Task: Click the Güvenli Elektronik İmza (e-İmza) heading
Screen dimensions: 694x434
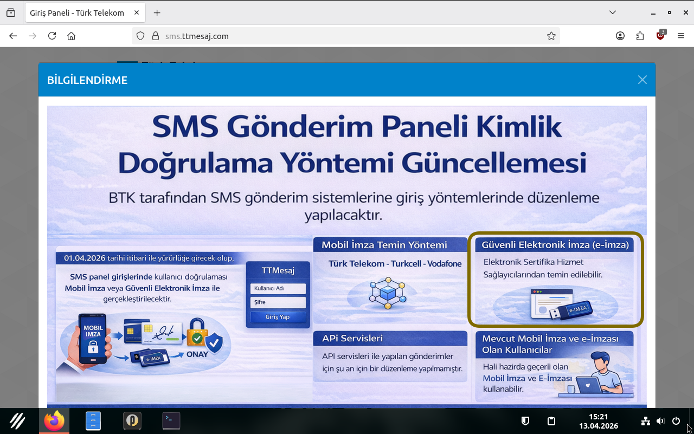Action: click(555, 245)
